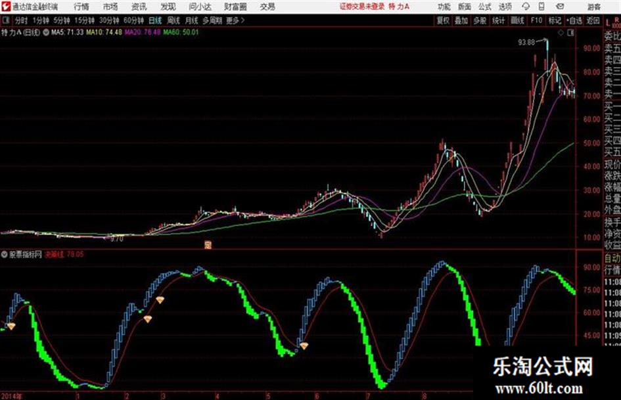Open the 选项 menu

pos(505,7)
